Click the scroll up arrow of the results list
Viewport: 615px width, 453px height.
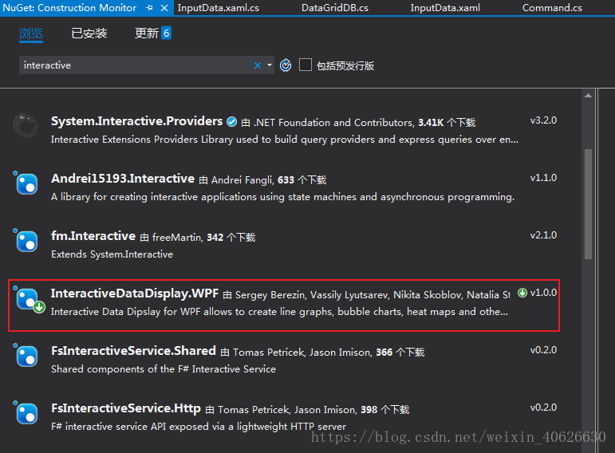588,96
